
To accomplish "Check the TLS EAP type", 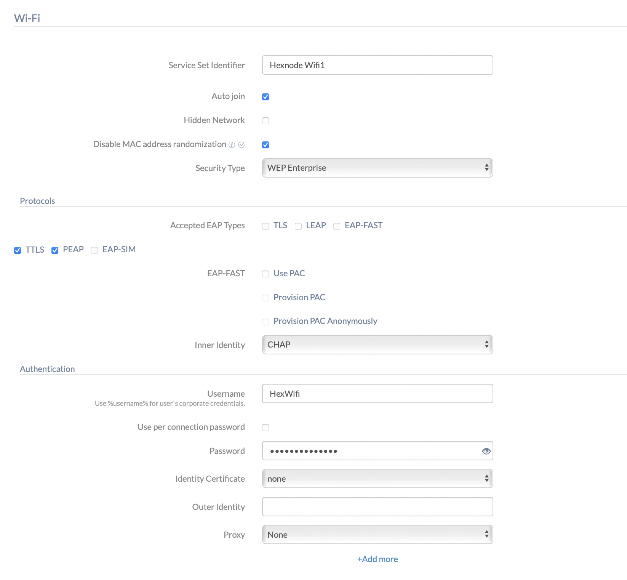I will pos(266,226).
